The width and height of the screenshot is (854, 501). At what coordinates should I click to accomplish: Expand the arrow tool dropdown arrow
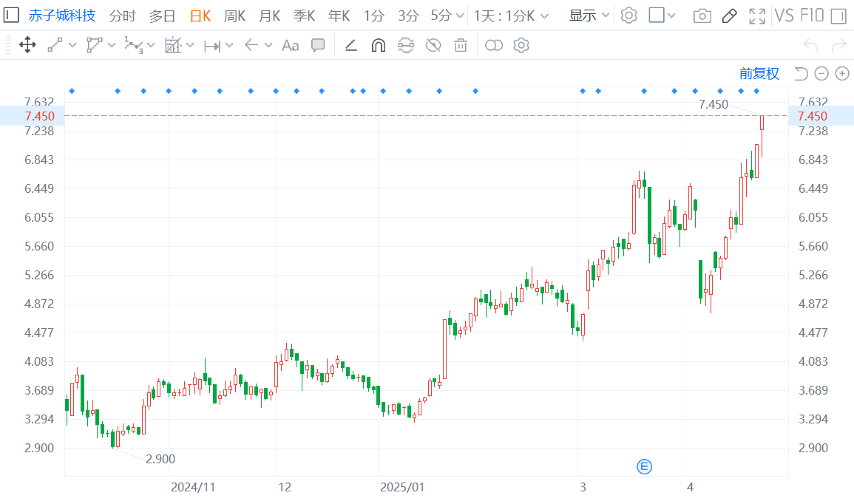click(x=268, y=46)
